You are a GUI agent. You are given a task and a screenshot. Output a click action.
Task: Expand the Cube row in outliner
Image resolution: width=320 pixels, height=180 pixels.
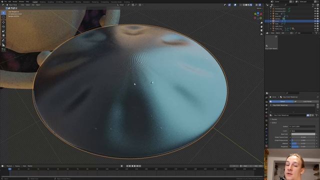click(x=271, y=23)
